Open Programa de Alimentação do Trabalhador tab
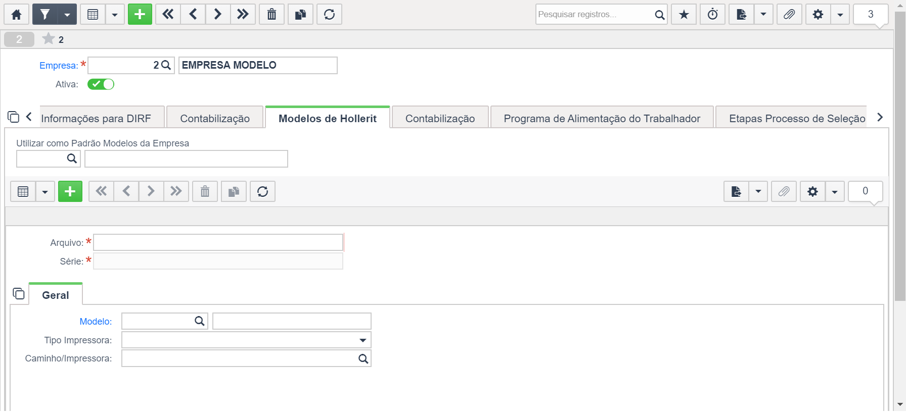The width and height of the screenshot is (906, 416). 602,118
